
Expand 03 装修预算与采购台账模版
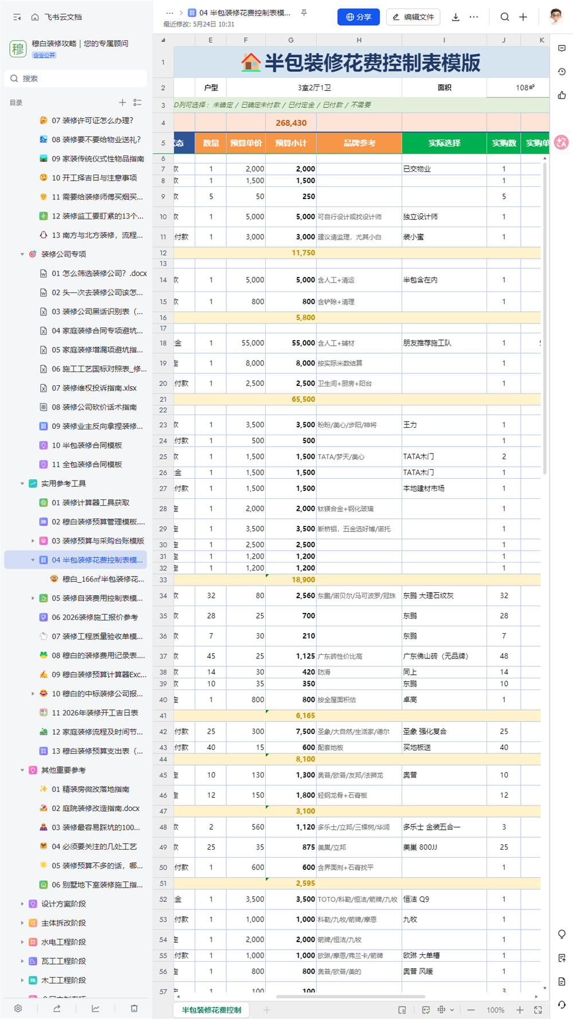pos(33,541)
